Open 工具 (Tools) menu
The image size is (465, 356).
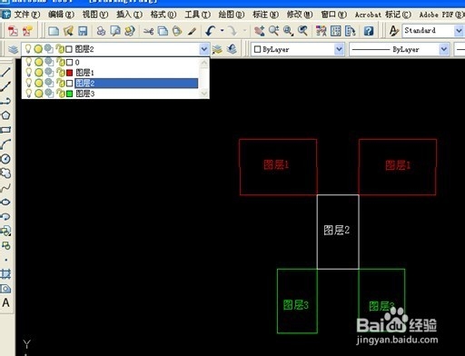197,15
